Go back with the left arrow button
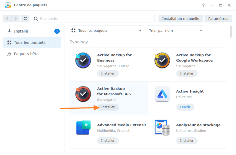This screenshot has width=236, height=155. click(x=7, y=19)
